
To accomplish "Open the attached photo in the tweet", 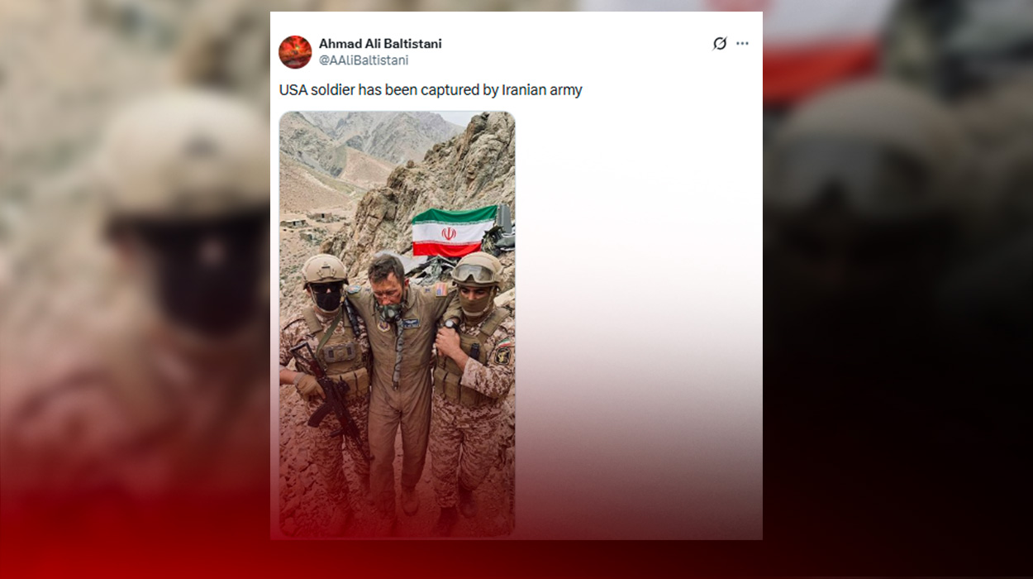I will tap(397, 324).
